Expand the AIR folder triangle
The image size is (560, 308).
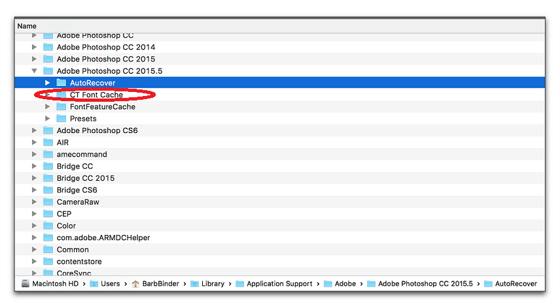point(34,142)
